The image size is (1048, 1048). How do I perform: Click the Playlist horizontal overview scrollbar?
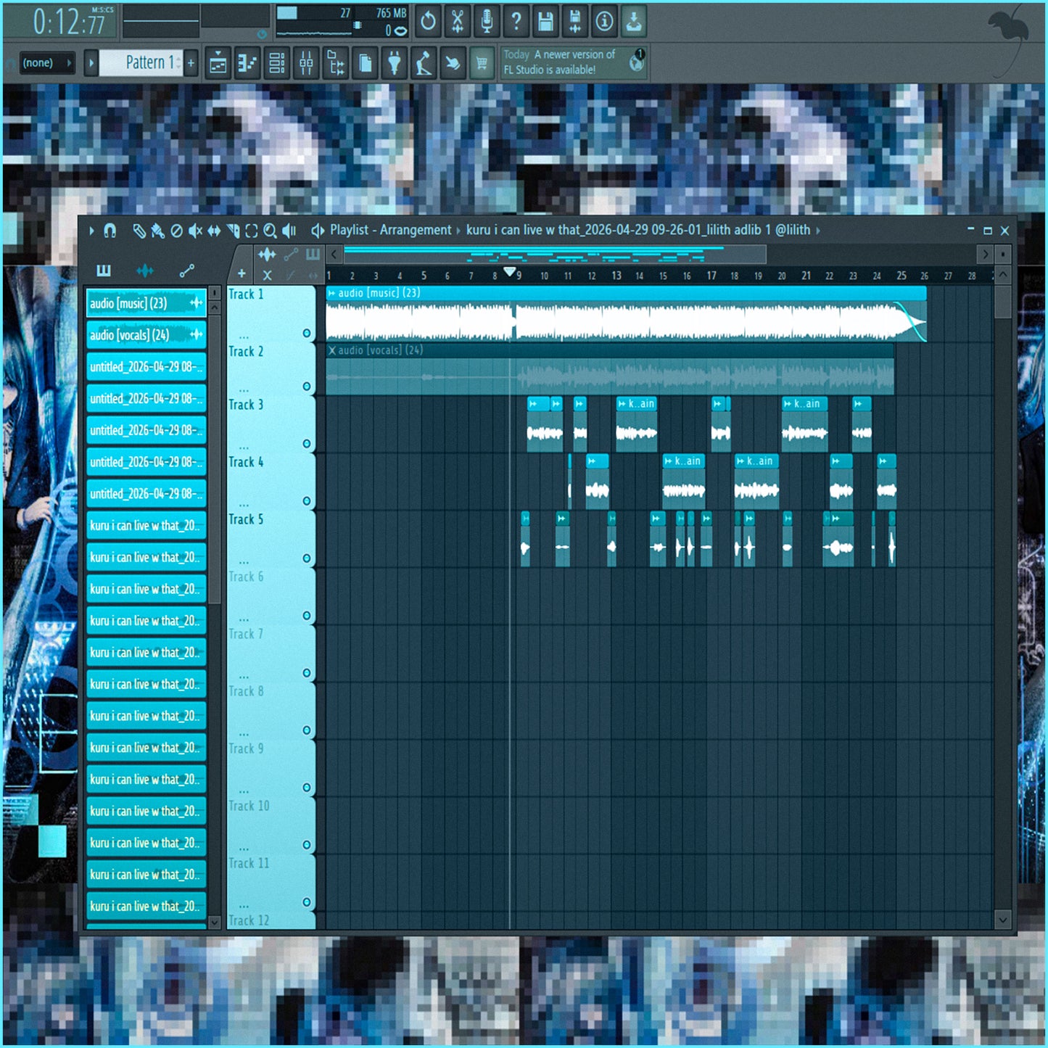(x=555, y=255)
